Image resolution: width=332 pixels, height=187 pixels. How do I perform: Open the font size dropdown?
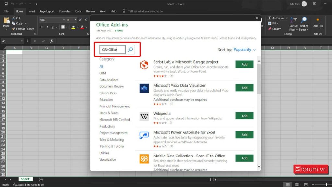[x=75, y=20]
